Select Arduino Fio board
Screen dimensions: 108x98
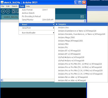[x=81, y=47]
